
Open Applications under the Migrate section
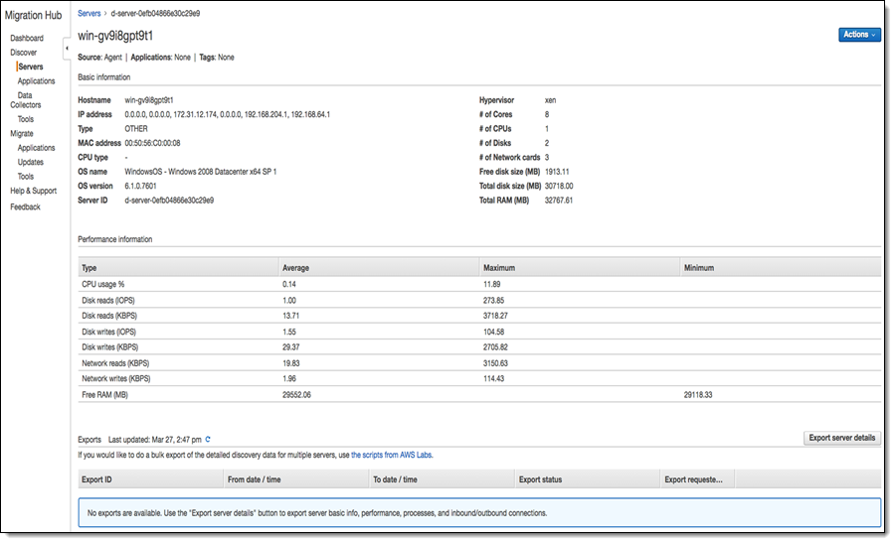pyautogui.click(x=36, y=148)
